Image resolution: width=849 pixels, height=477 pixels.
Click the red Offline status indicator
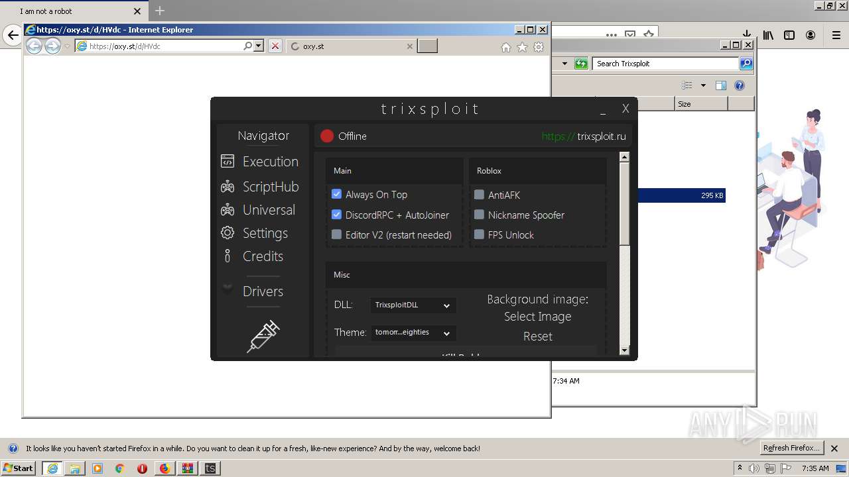(326, 136)
